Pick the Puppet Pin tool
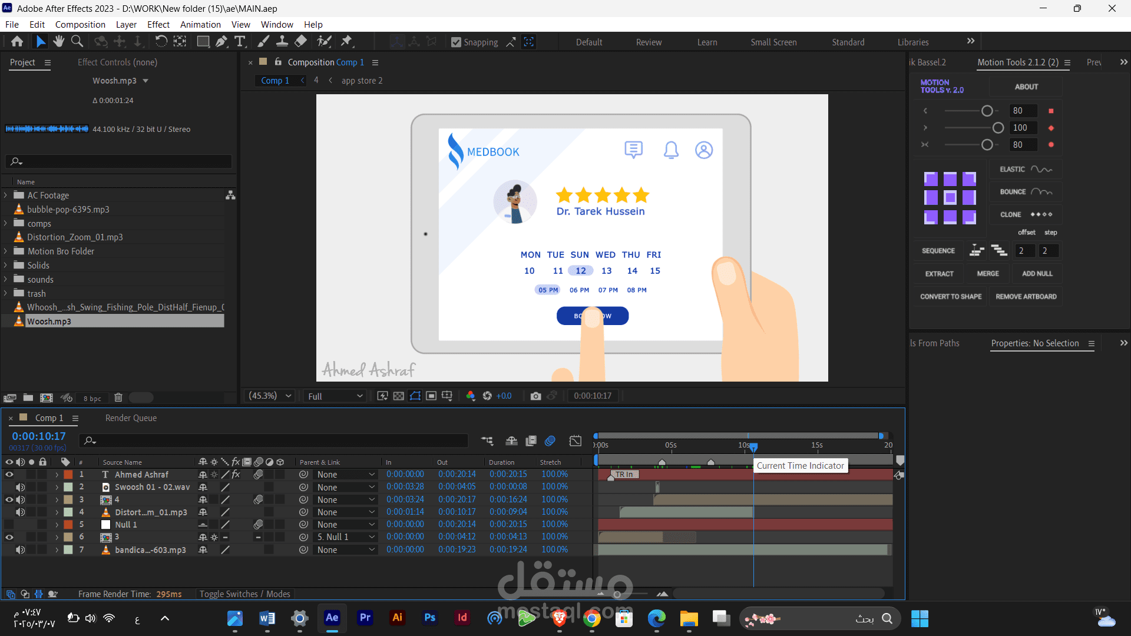Viewport: 1131px width, 636px height. (x=346, y=41)
